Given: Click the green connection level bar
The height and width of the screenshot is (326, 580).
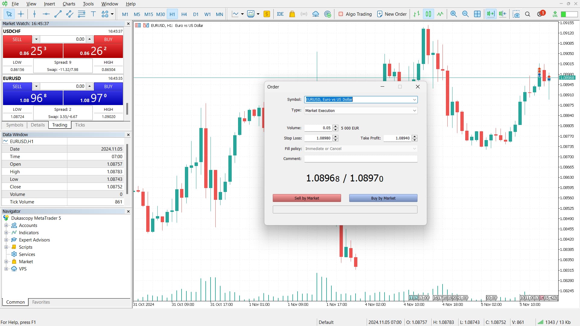Looking at the screenshot, I should point(569,14).
